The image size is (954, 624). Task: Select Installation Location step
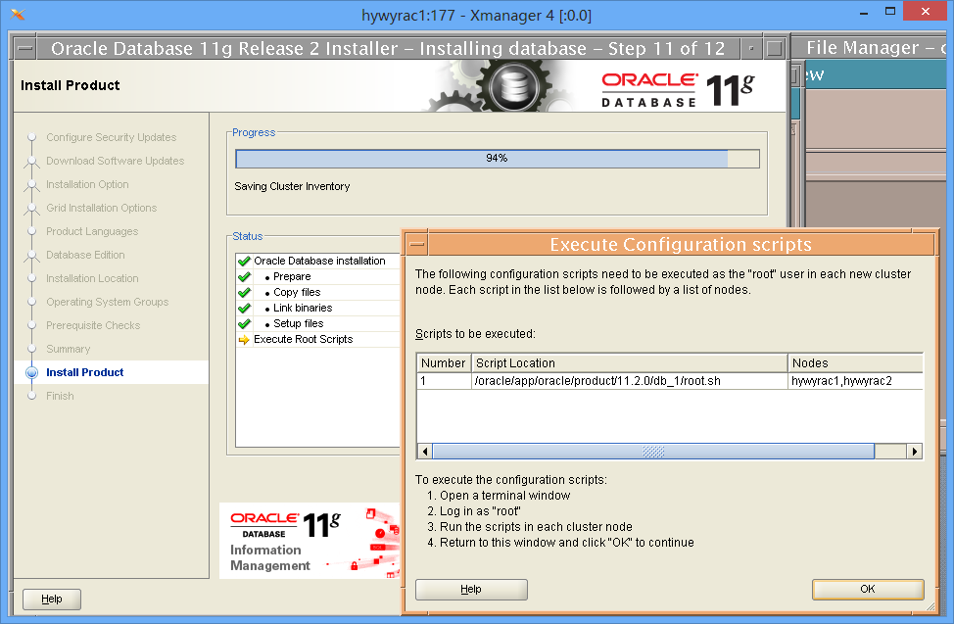(92, 278)
